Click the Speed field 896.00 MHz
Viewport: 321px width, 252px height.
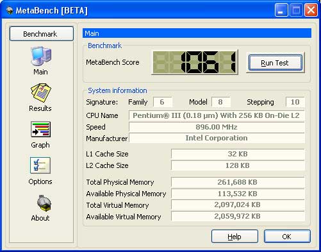217,127
